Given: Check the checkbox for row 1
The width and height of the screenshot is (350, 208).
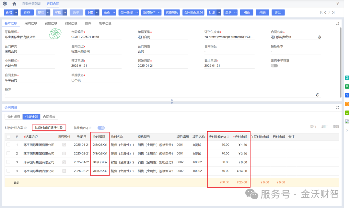Looking at the screenshot, I should 8,144.
